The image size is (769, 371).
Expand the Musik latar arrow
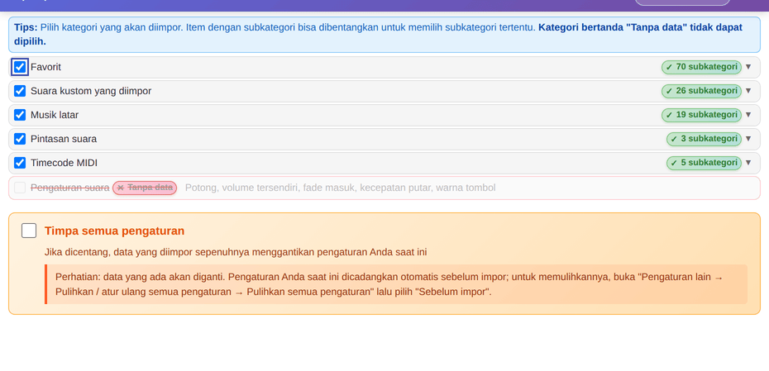coord(748,115)
